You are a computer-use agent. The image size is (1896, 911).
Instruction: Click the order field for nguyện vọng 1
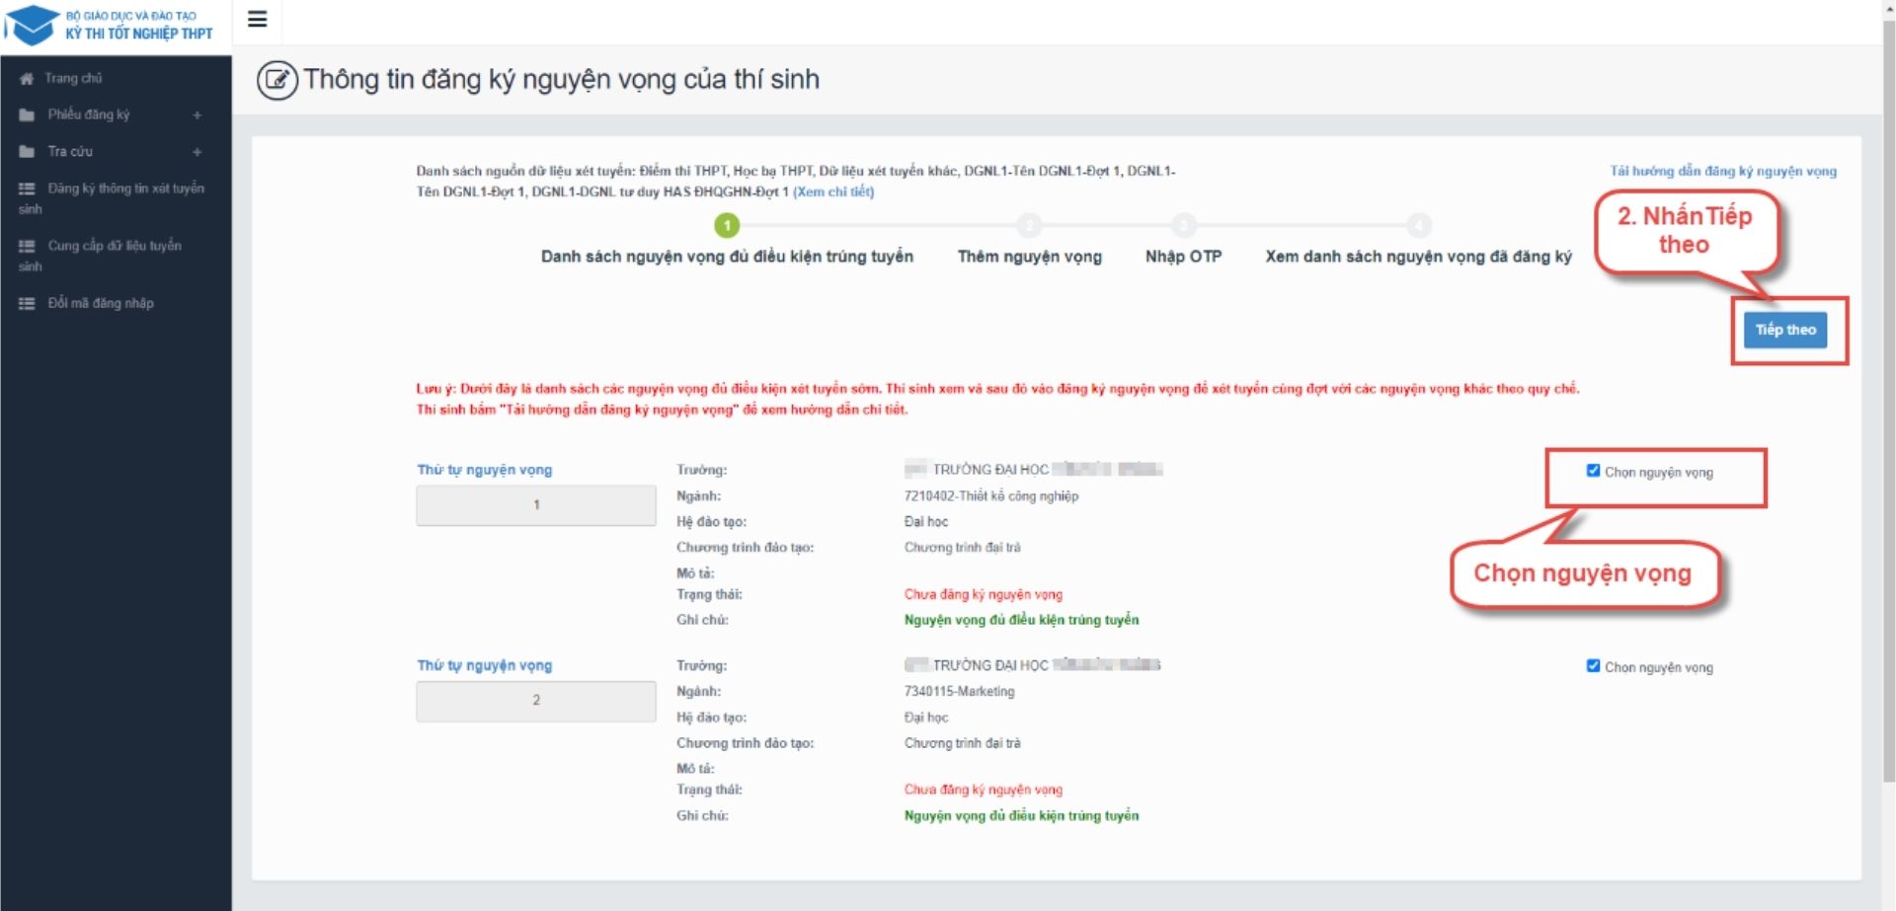(535, 505)
